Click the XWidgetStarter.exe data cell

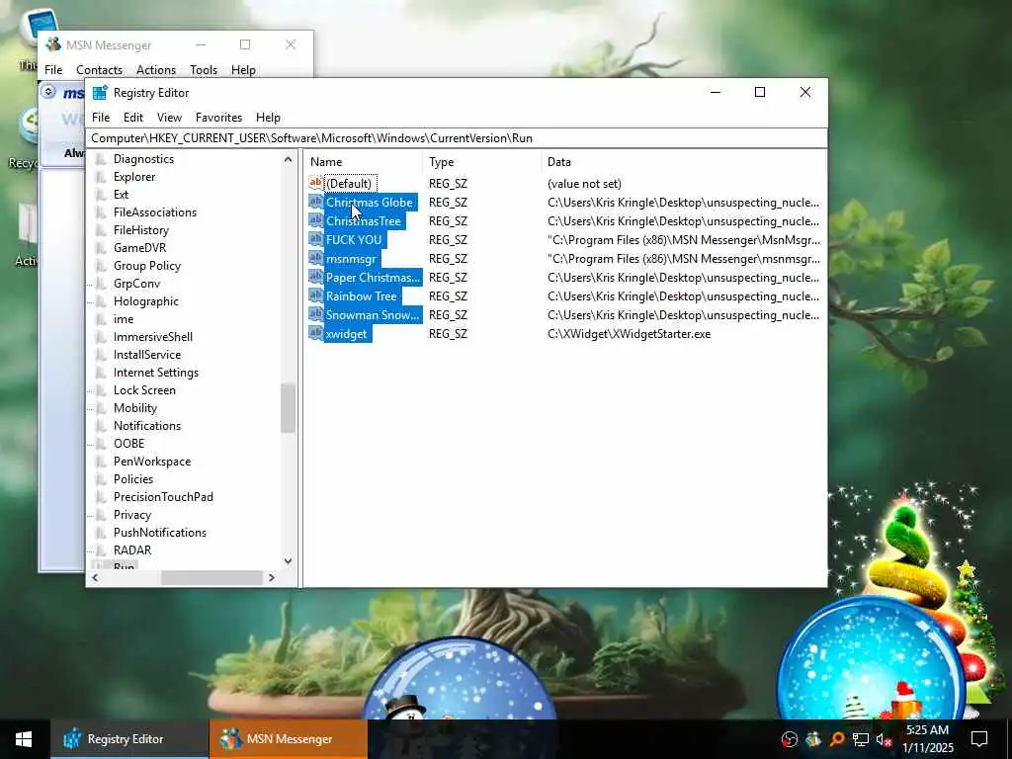(629, 334)
